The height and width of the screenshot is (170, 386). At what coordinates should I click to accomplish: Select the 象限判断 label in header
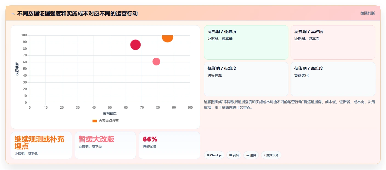(x=367, y=13)
